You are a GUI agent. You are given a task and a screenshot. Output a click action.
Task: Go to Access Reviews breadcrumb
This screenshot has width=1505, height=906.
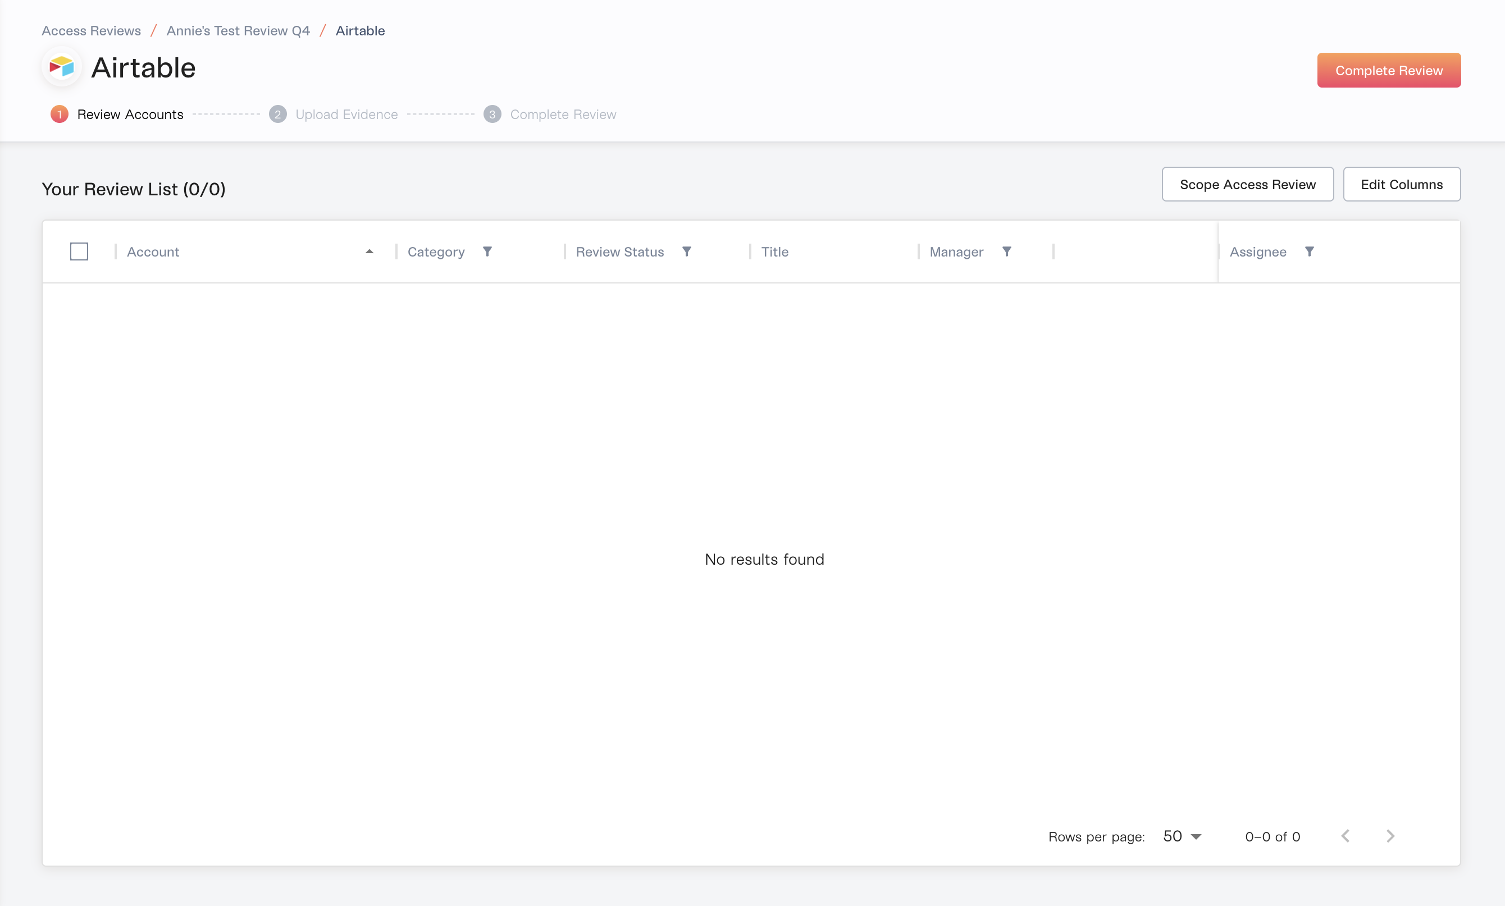tap(91, 30)
